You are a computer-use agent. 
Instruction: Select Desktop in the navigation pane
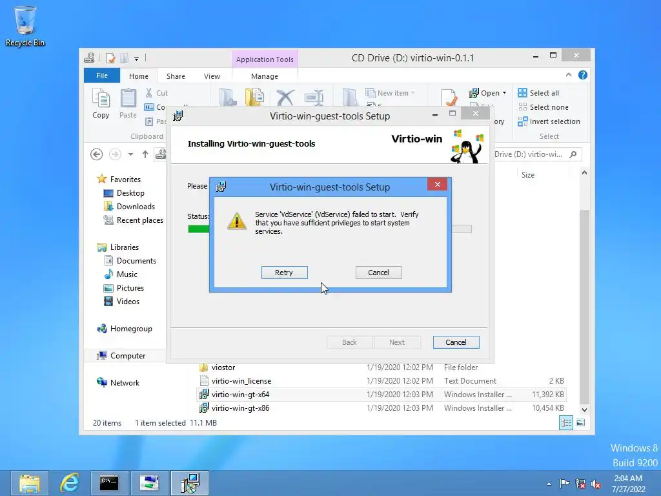124,192
